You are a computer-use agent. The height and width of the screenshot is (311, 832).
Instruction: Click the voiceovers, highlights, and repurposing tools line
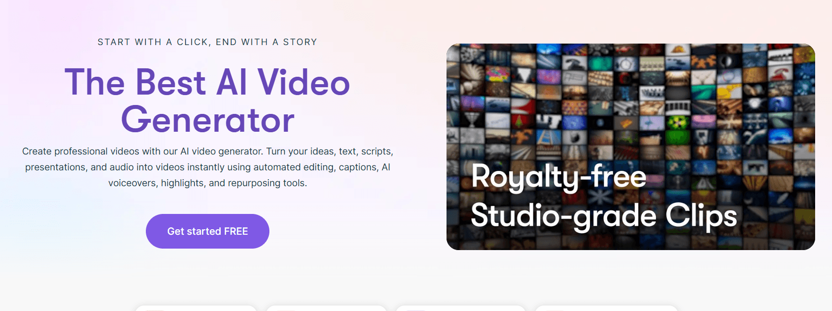pyautogui.click(x=207, y=183)
